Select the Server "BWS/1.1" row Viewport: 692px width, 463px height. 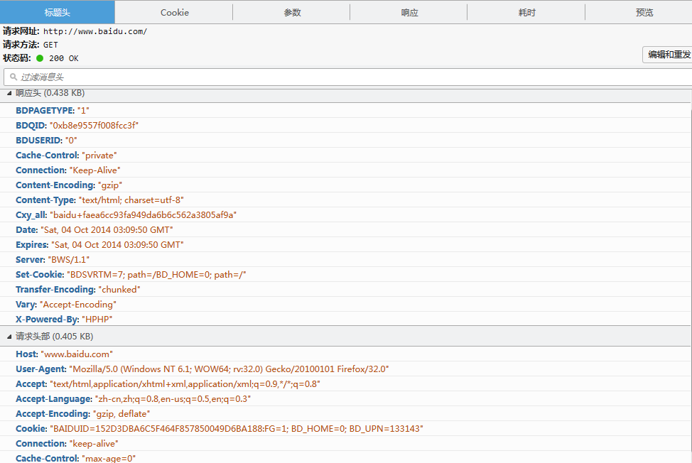(x=345, y=260)
